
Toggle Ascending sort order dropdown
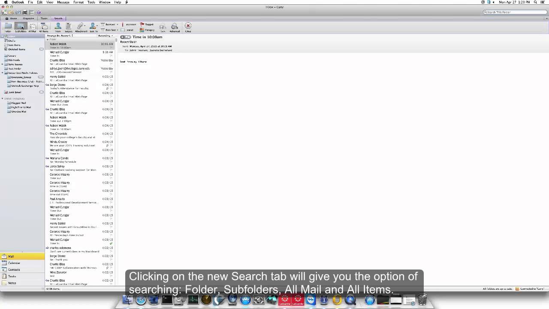(105, 36)
